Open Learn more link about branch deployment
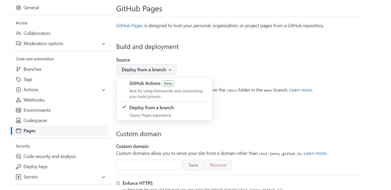Screen dimensions: 391x190 tap(301, 90)
